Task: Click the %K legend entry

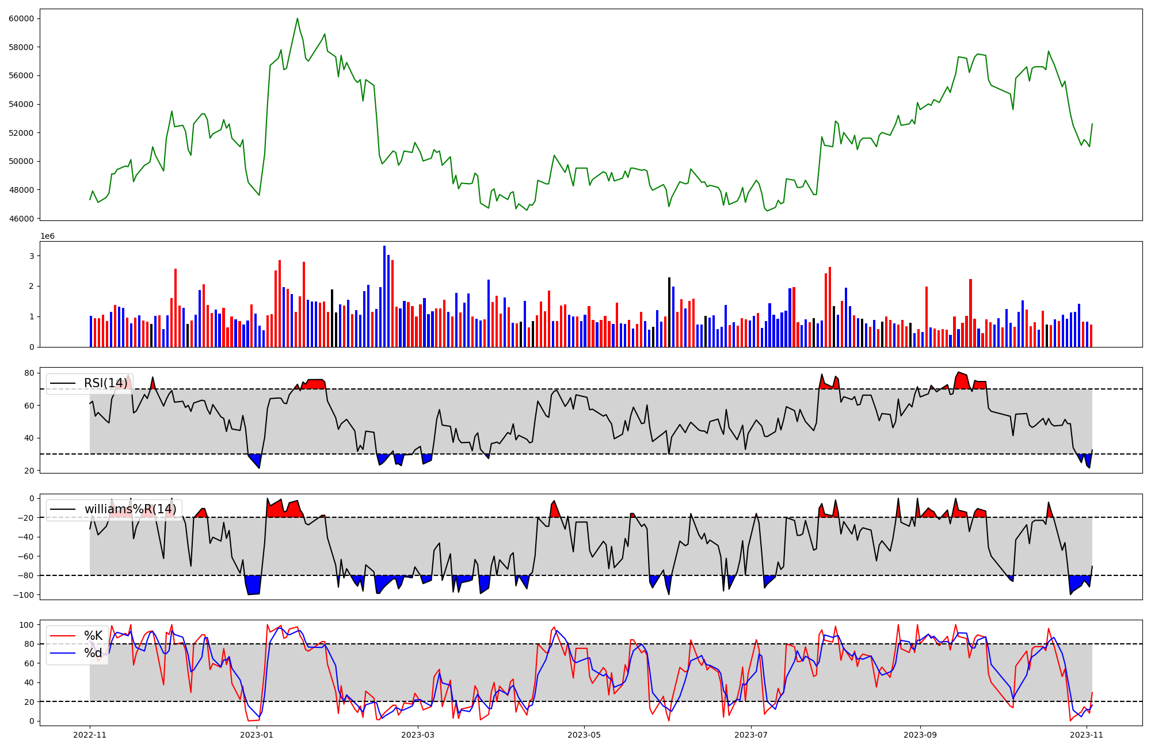Action: click(93, 636)
